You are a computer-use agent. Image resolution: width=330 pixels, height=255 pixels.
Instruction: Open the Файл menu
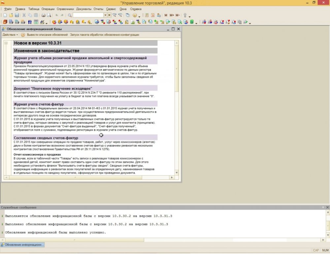[8, 9]
